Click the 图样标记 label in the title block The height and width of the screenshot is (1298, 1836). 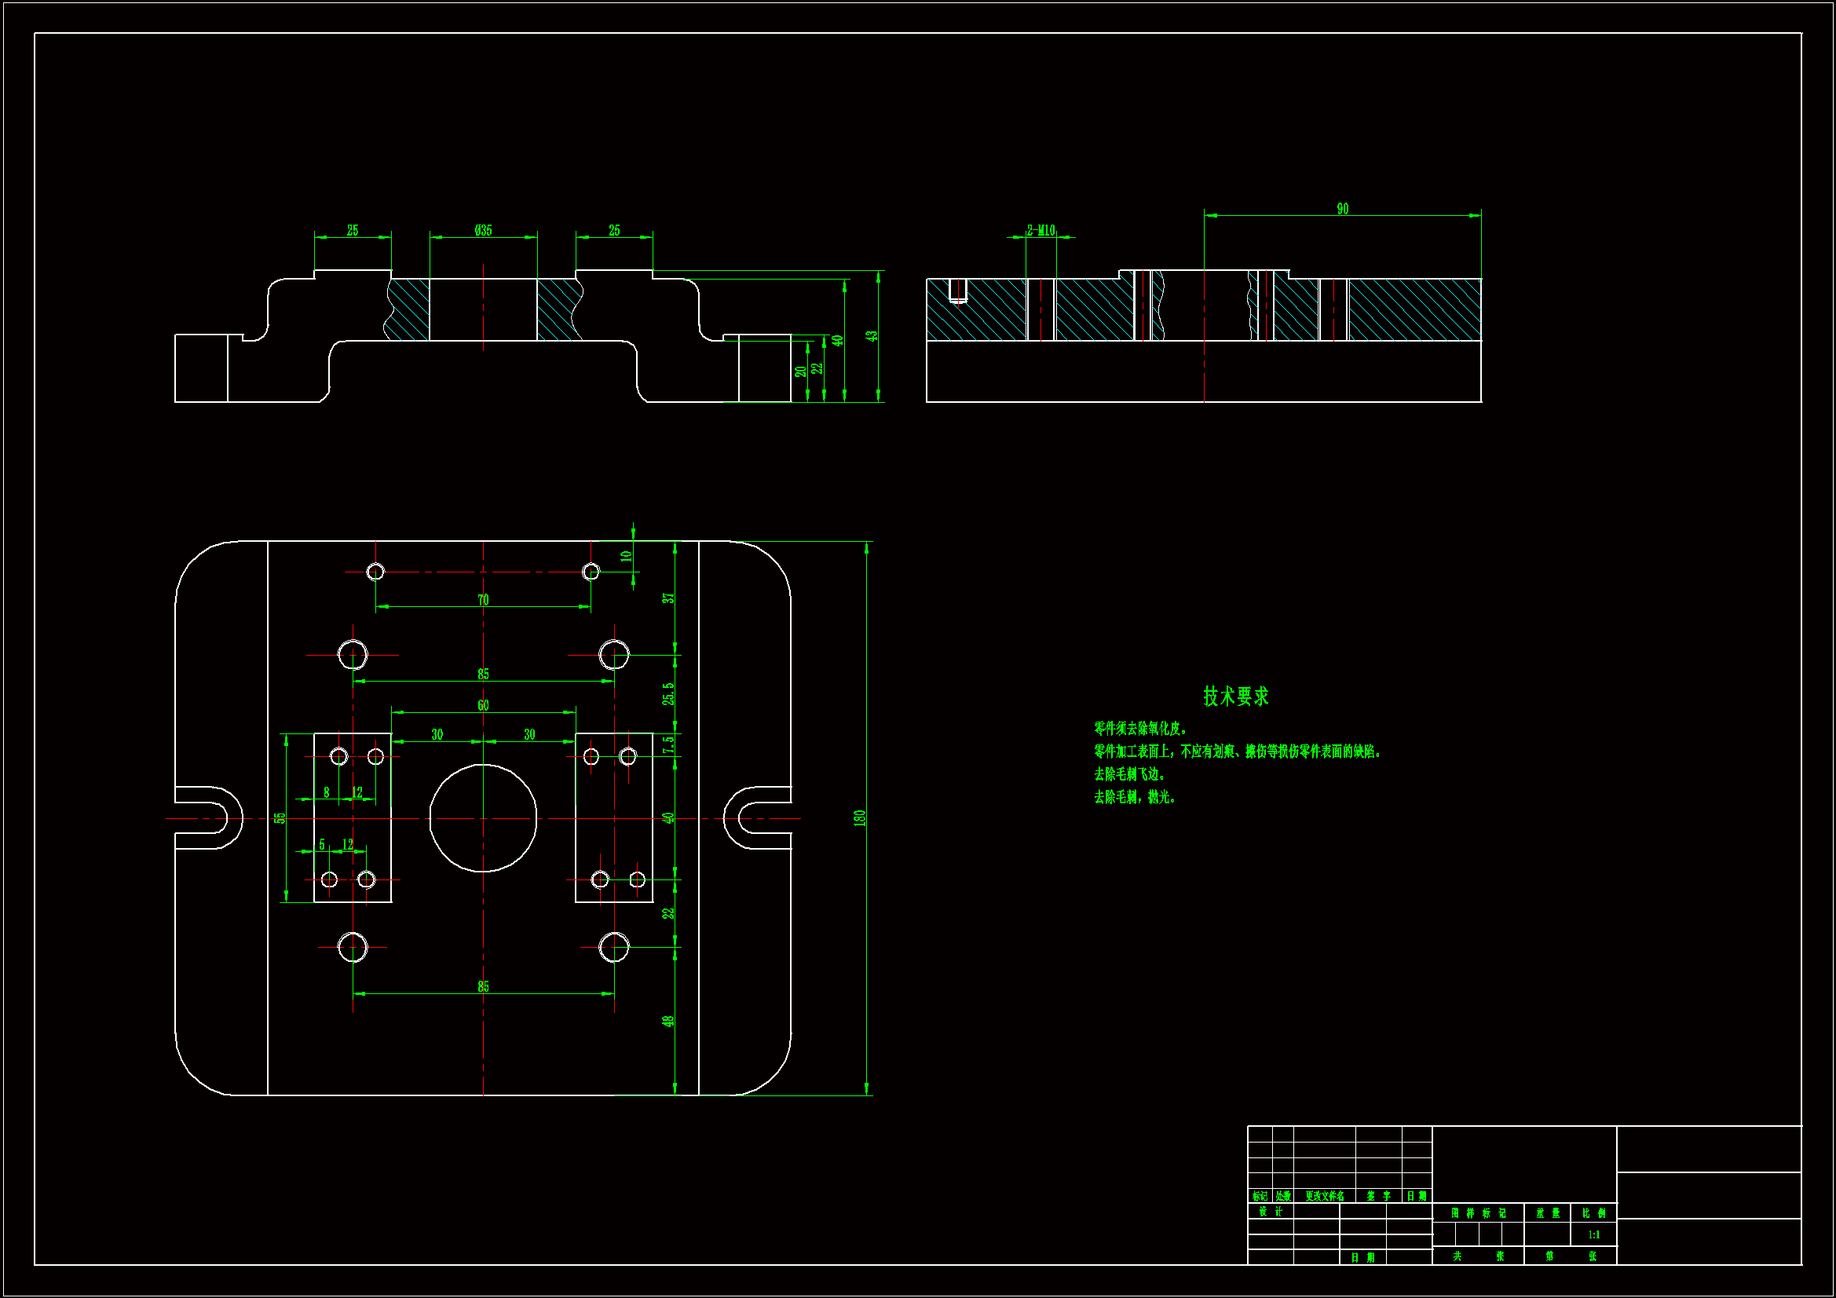[1479, 1213]
